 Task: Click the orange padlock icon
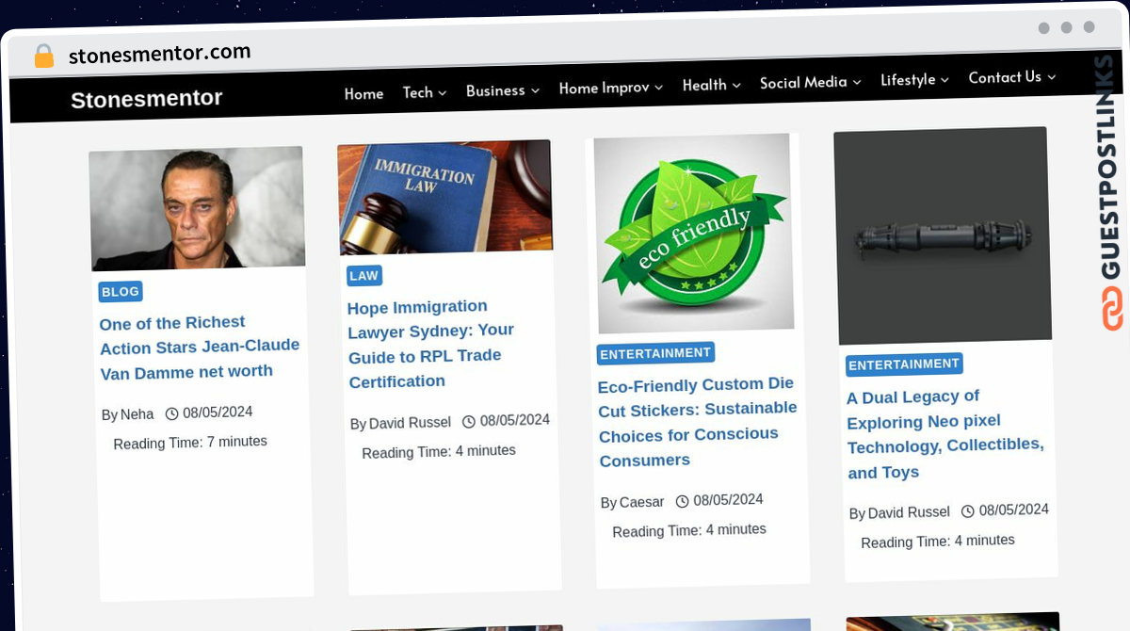pyautogui.click(x=44, y=57)
